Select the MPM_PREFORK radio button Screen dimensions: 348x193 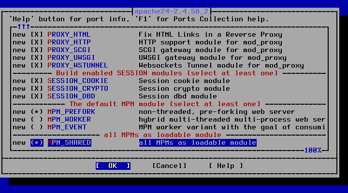coord(37,111)
